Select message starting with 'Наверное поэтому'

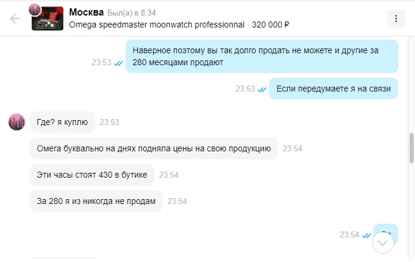tap(262, 56)
